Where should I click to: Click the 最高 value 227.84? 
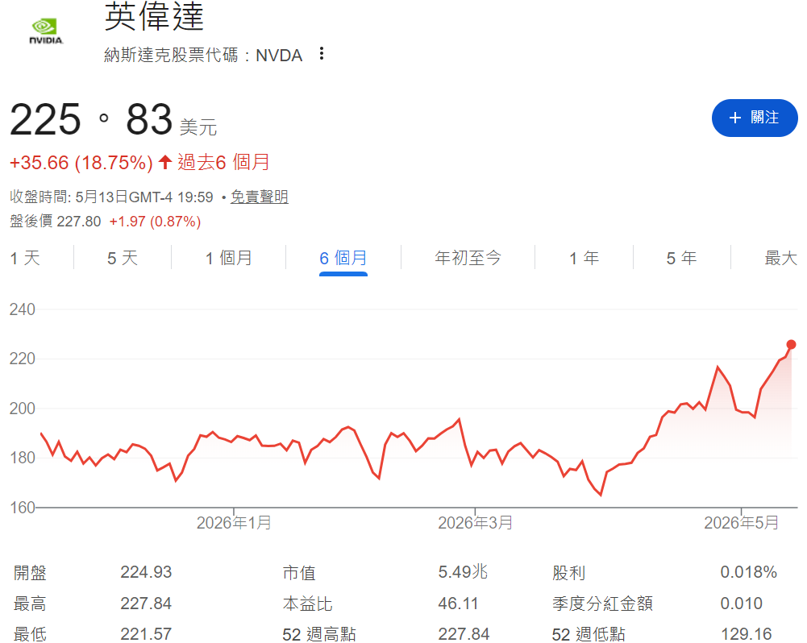point(146,603)
